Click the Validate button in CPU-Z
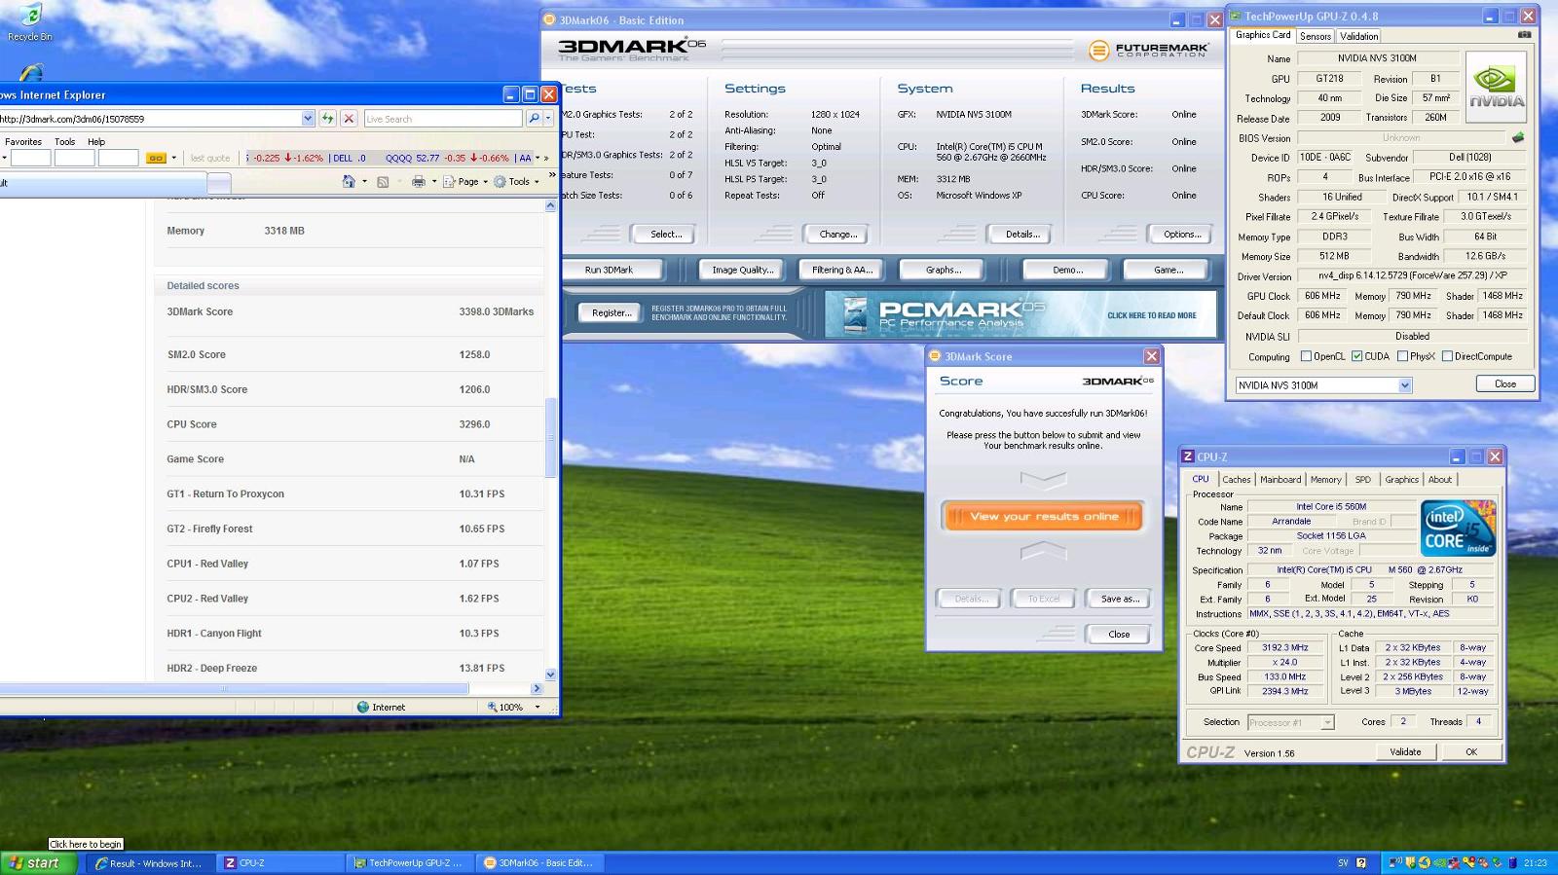The image size is (1558, 875). (1404, 751)
